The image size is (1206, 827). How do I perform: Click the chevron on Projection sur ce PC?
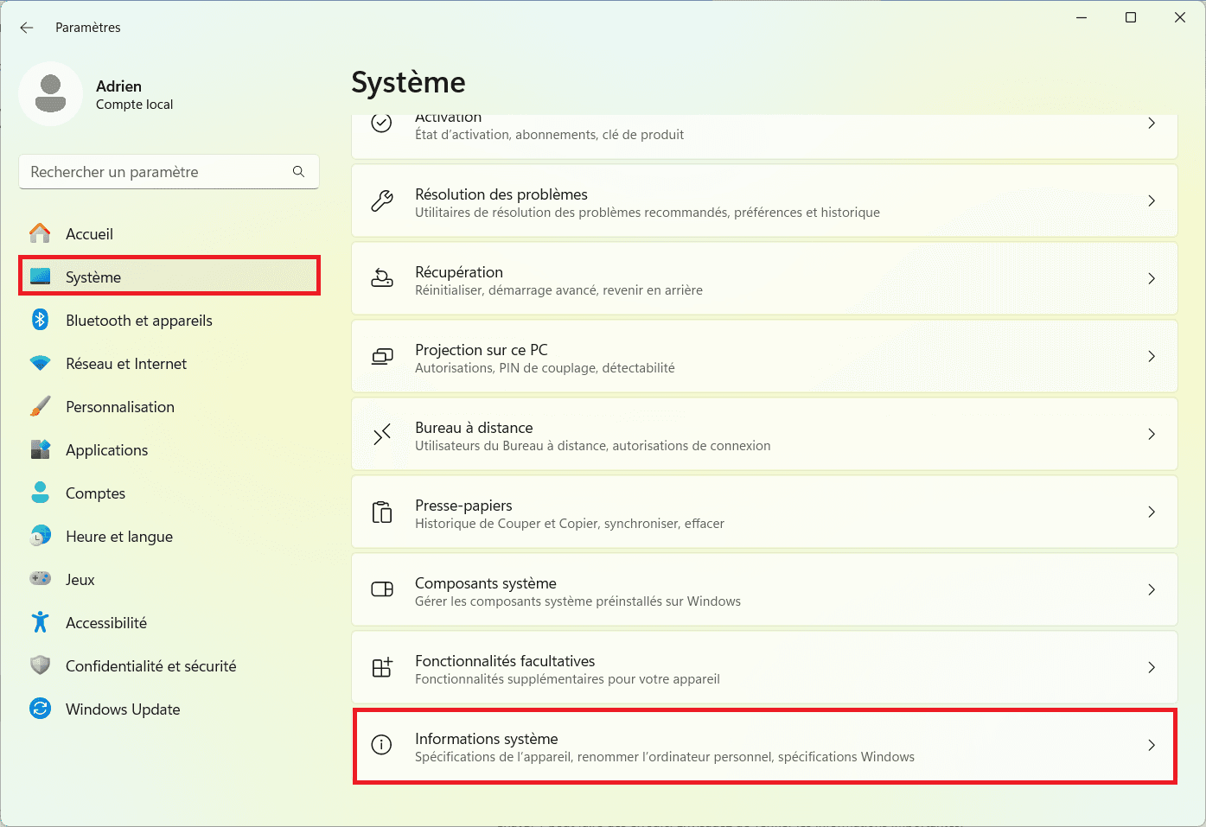(x=1152, y=356)
